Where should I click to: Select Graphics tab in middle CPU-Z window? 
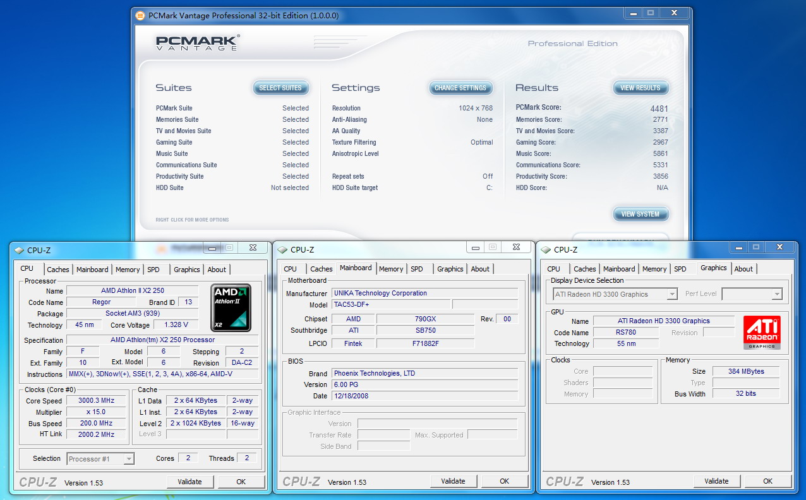[450, 269]
